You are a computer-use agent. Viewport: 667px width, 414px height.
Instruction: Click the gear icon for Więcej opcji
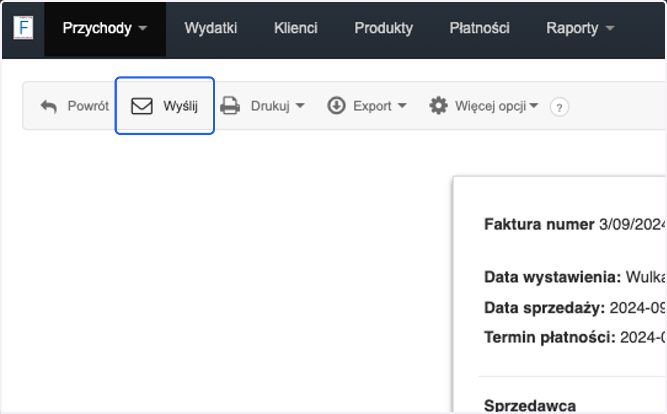tap(439, 105)
